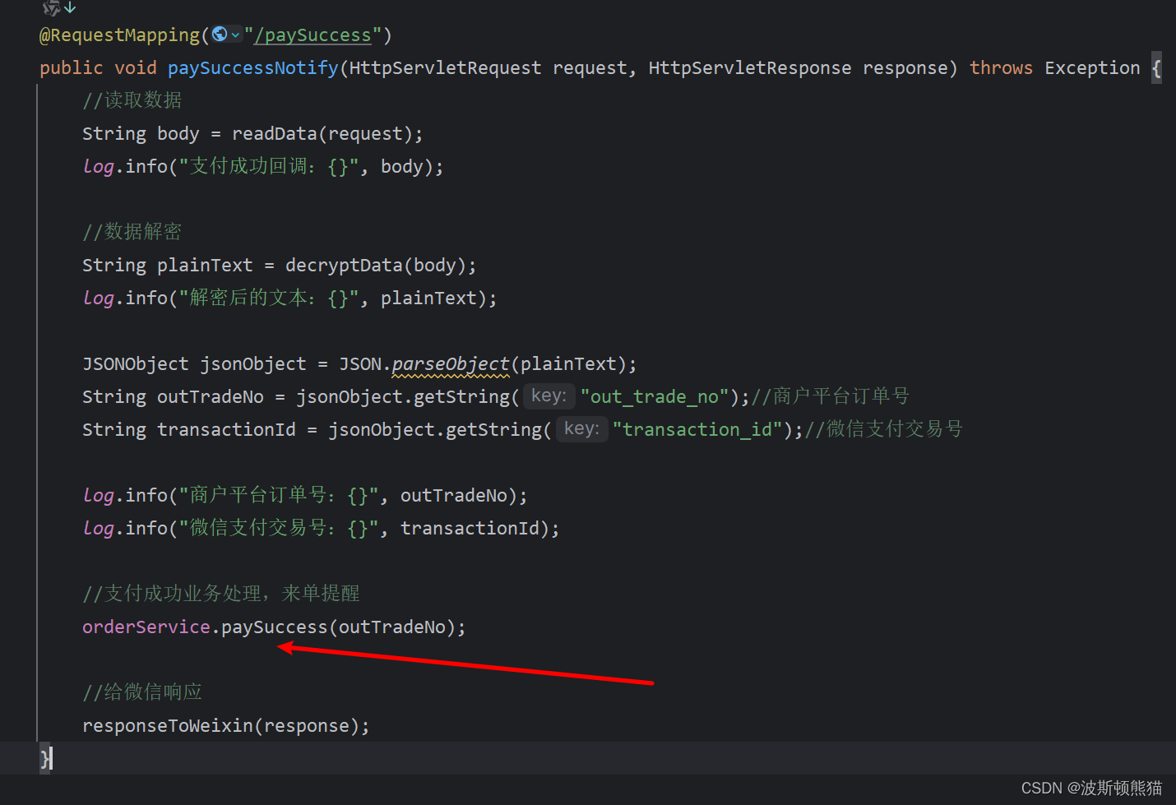Click the opening brace after Exception
Screen dimensions: 1176x805
pyautogui.click(x=1156, y=68)
